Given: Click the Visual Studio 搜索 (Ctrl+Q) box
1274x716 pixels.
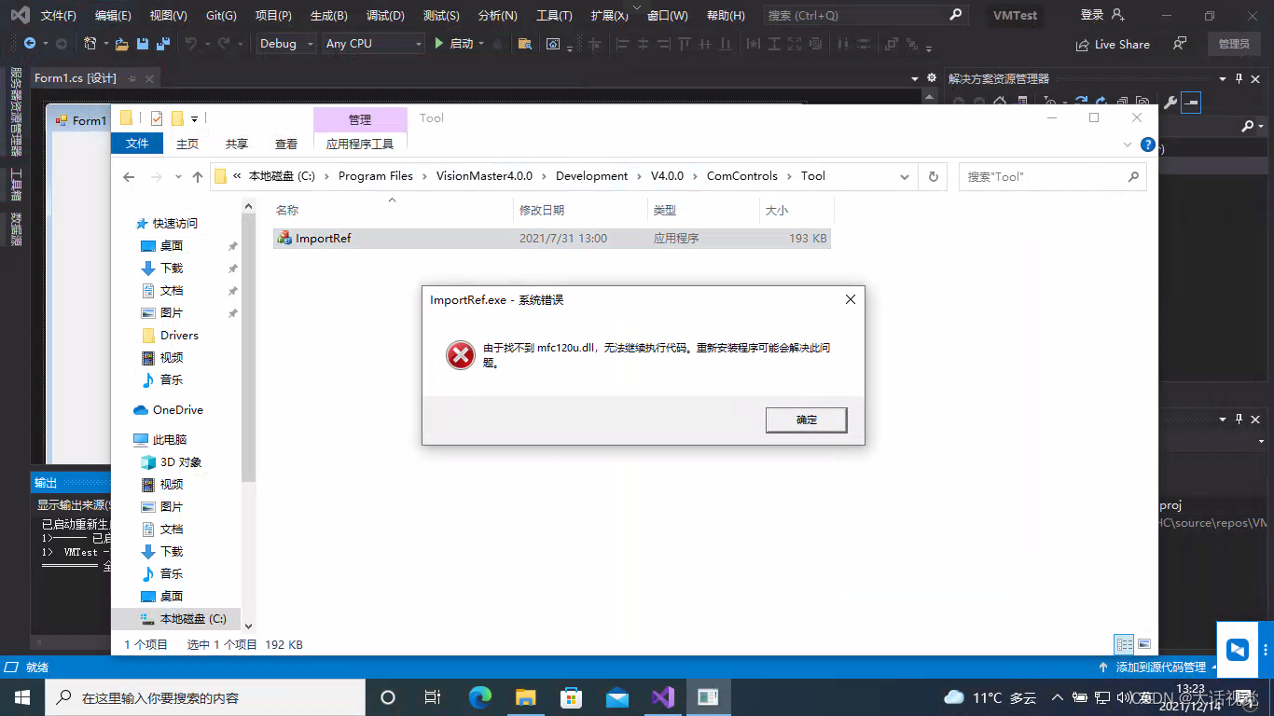Looking at the screenshot, I should click(x=865, y=15).
